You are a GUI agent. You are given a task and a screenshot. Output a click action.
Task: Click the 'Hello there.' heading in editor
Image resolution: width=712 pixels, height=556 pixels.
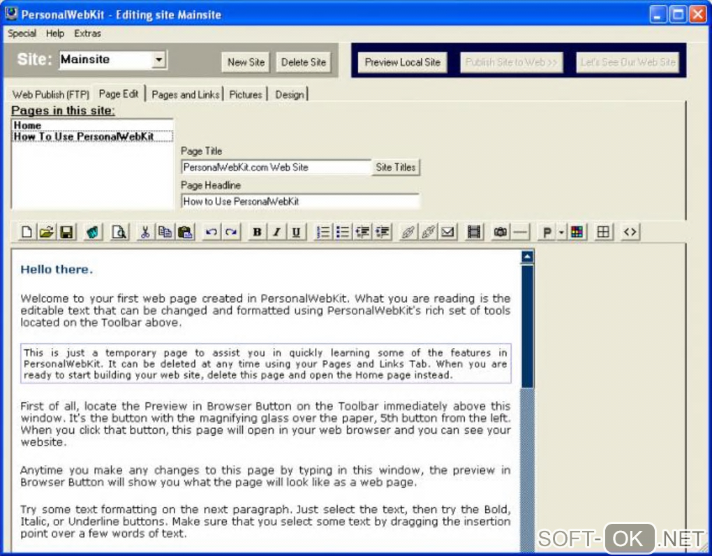coord(57,270)
